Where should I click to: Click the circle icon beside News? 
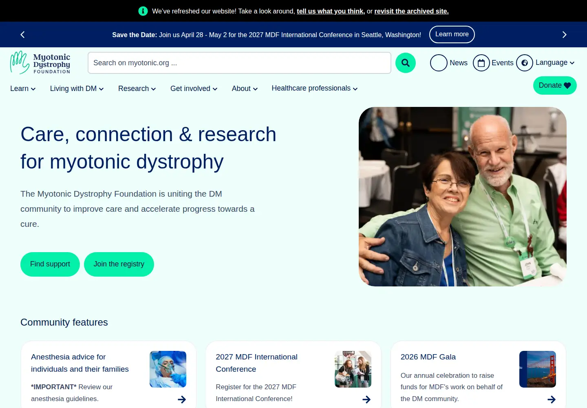(439, 63)
